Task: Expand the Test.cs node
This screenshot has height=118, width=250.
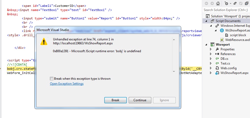Action: [211, 63]
